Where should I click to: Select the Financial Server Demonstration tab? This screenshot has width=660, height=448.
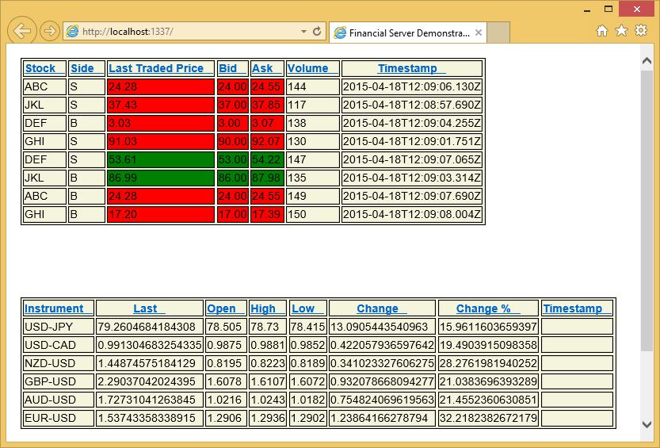[x=408, y=33]
